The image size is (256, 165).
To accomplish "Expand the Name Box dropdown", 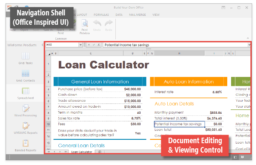I will (x=81, y=45).
